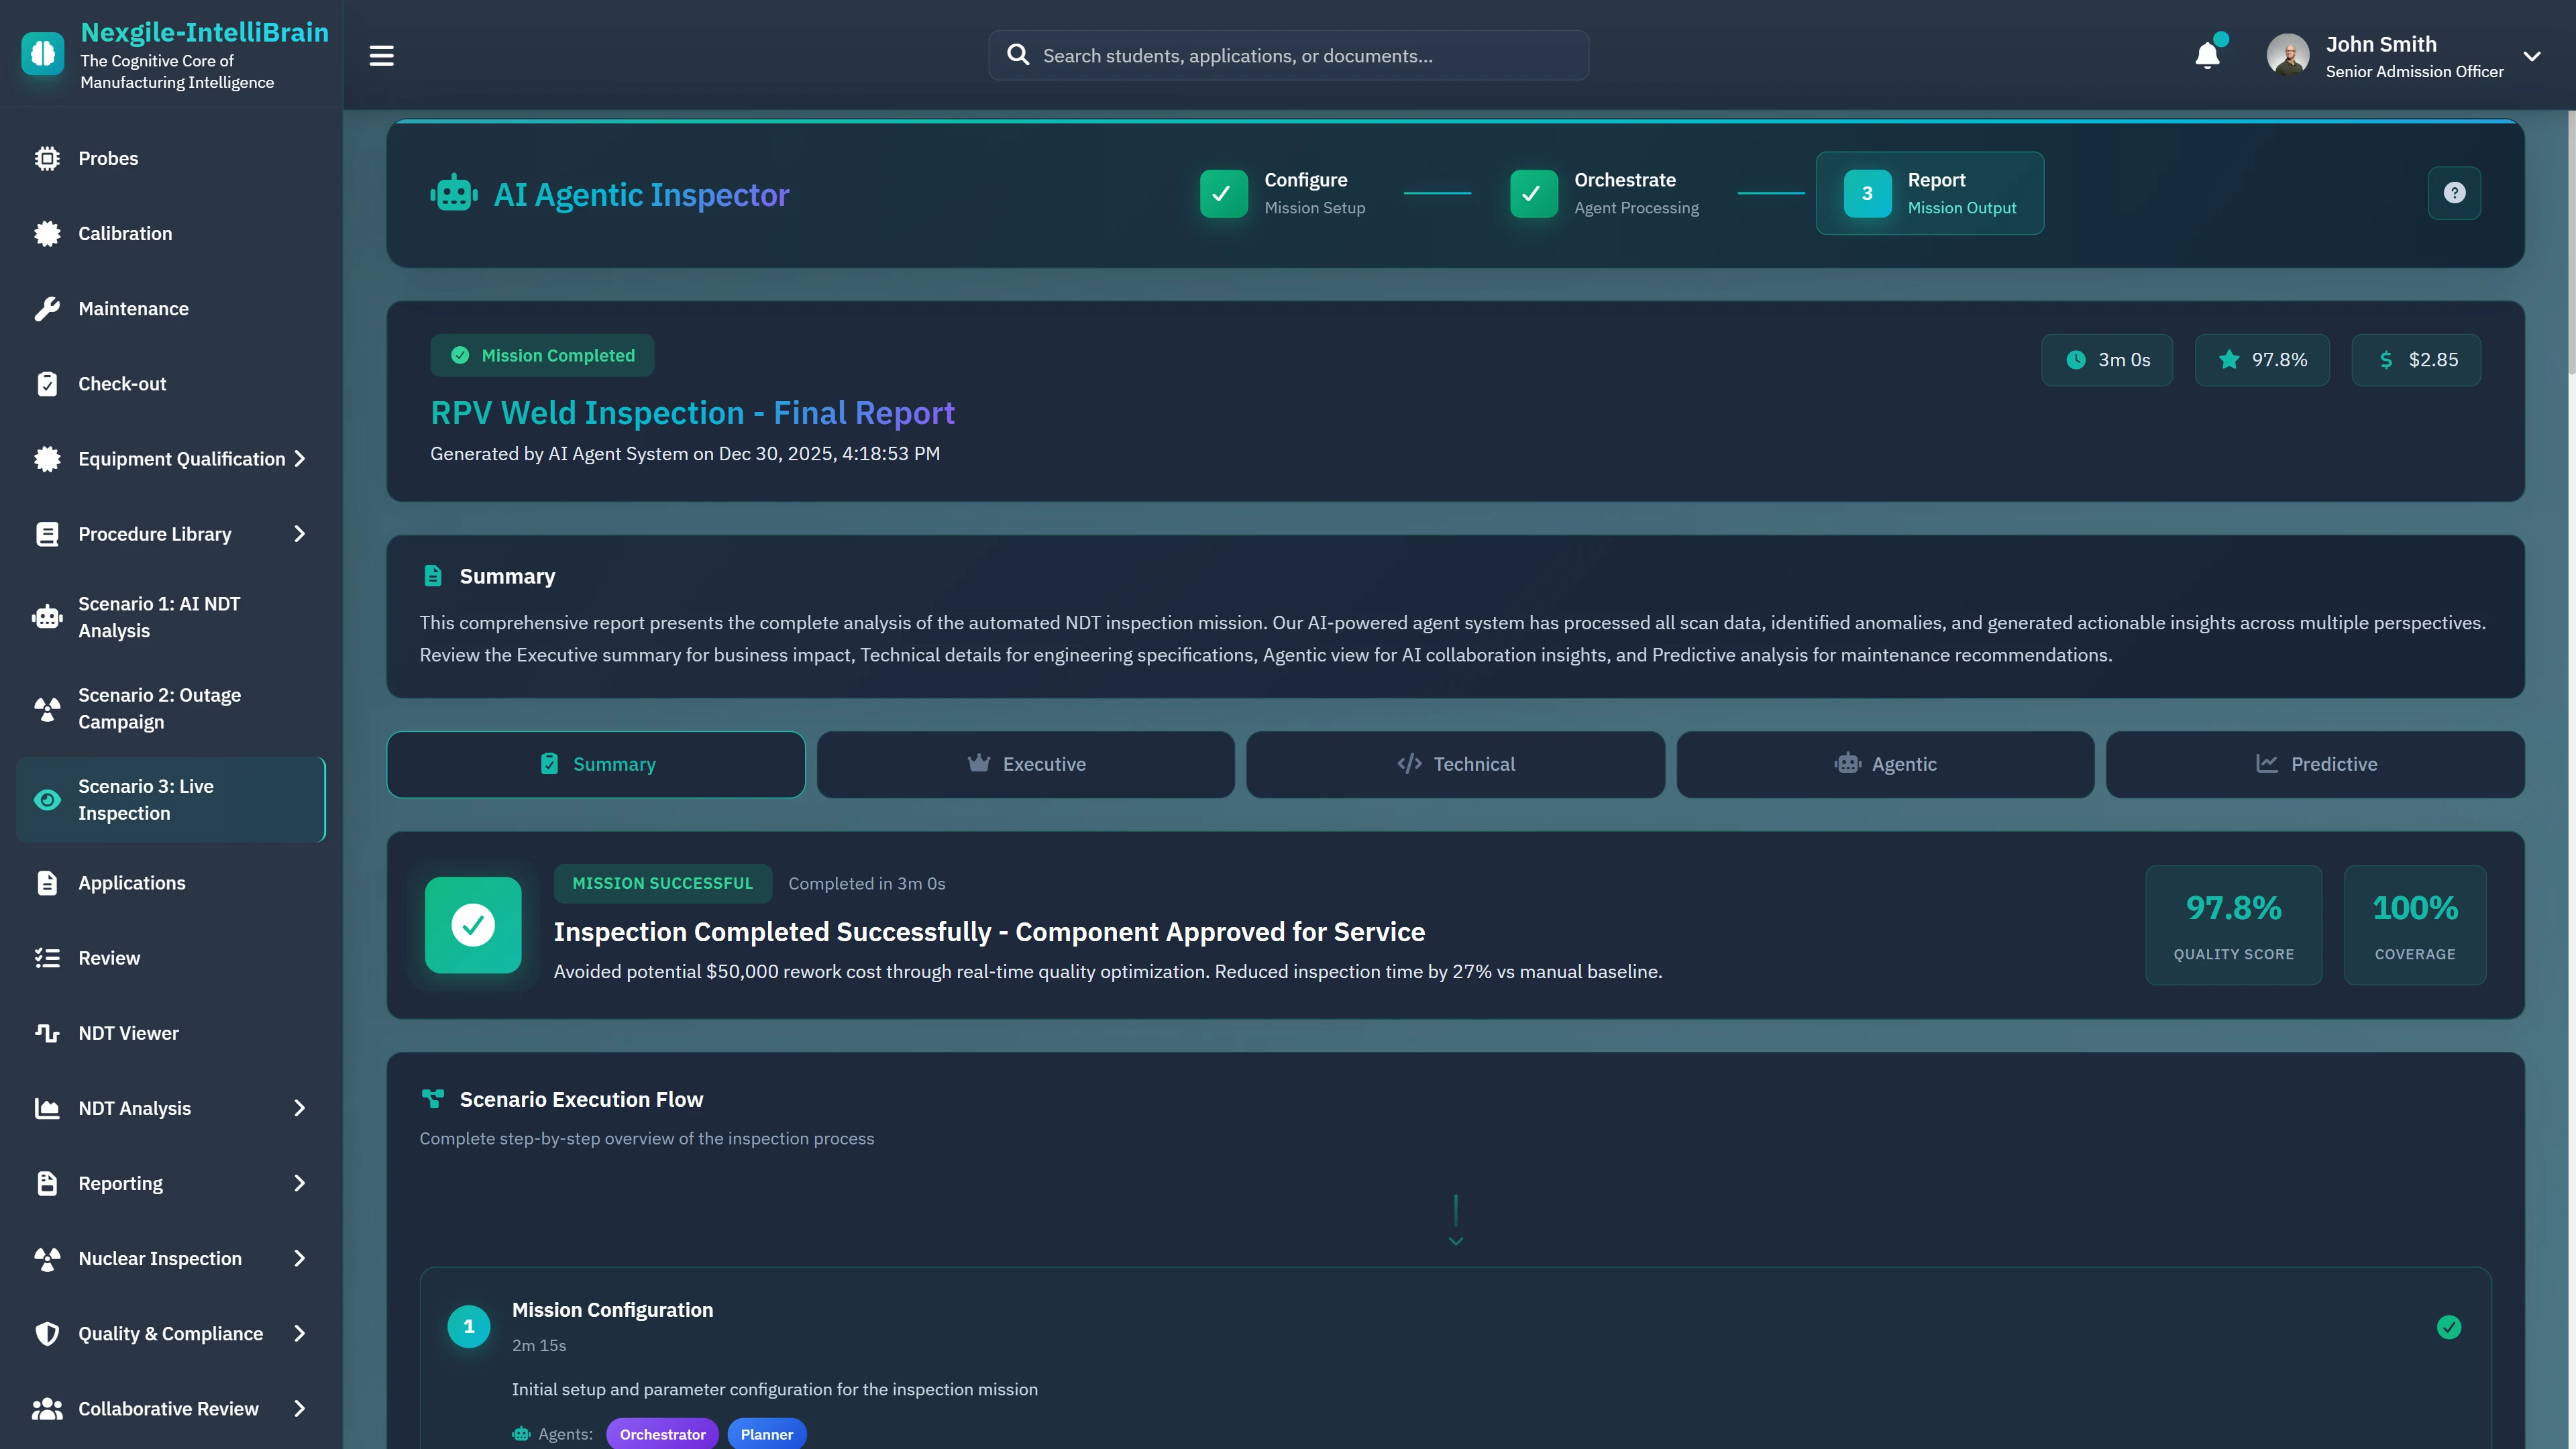
Task: Expand the Procedure Library submenu
Action: point(299,534)
